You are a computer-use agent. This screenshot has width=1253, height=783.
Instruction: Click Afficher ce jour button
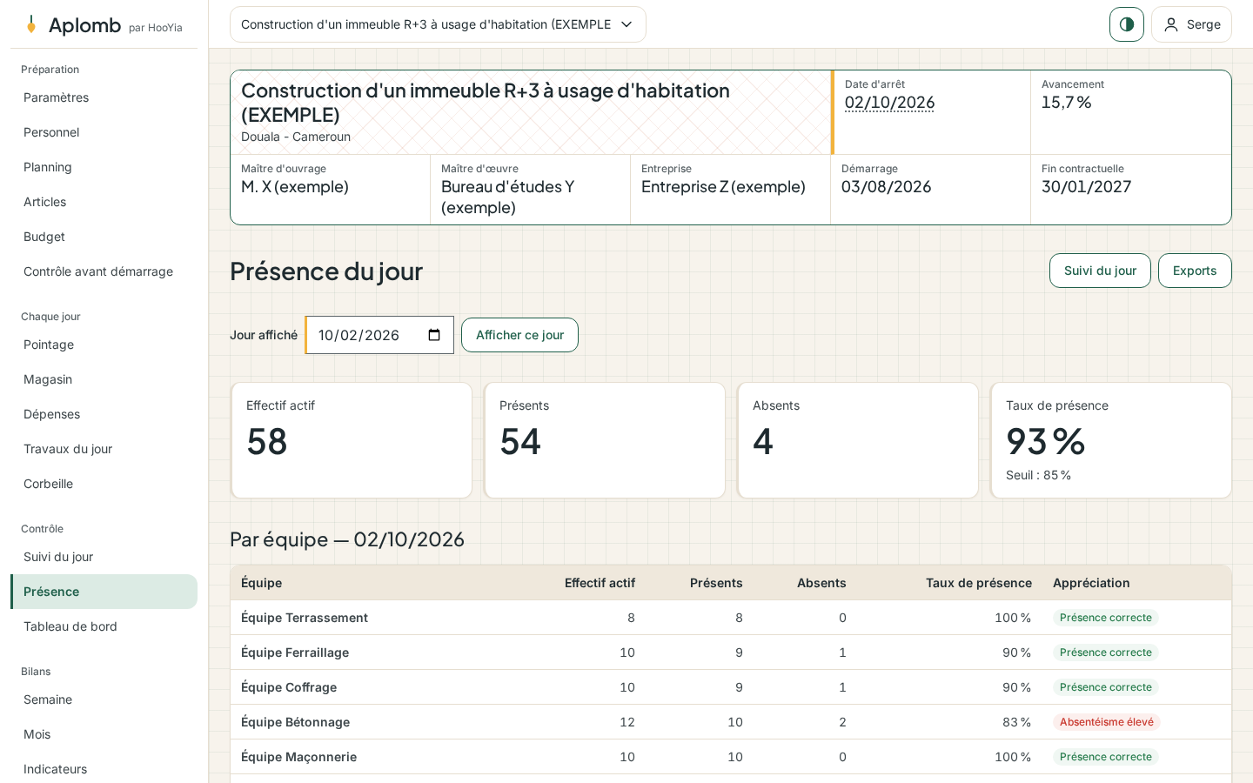click(x=519, y=335)
